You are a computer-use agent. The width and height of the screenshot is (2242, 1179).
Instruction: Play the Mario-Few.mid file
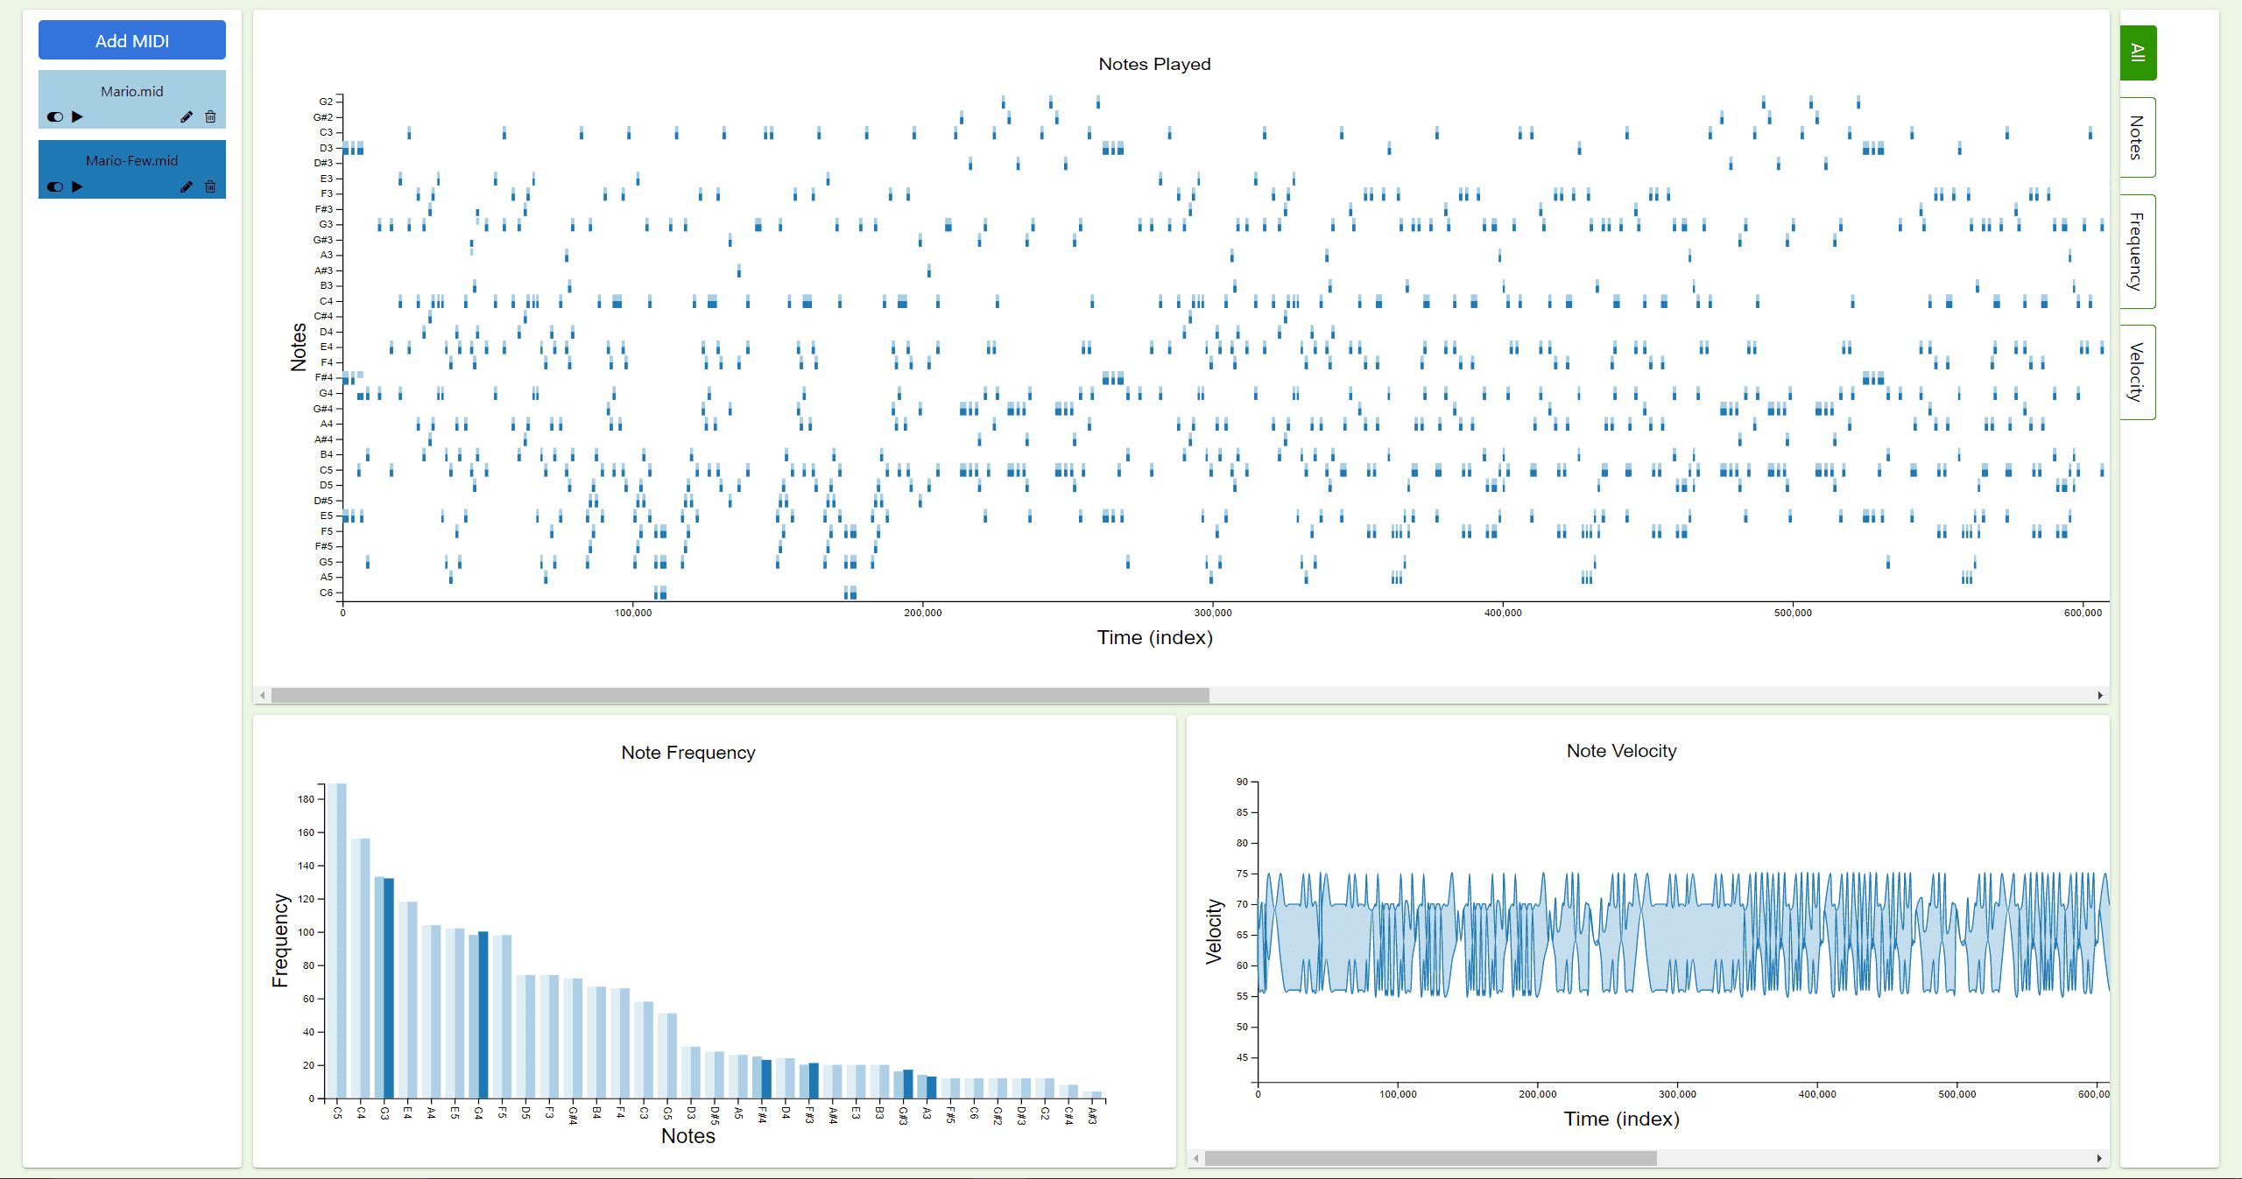[77, 186]
